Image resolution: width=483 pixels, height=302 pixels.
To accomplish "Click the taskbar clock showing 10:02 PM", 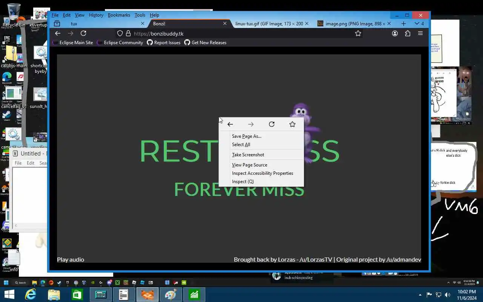I will (467, 295).
